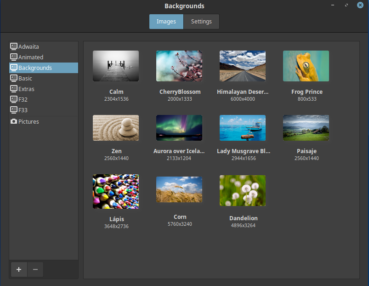This screenshot has height=286, width=369.
Task: Select the CherryBlossom wallpaper thumbnail
Action: coord(179,66)
